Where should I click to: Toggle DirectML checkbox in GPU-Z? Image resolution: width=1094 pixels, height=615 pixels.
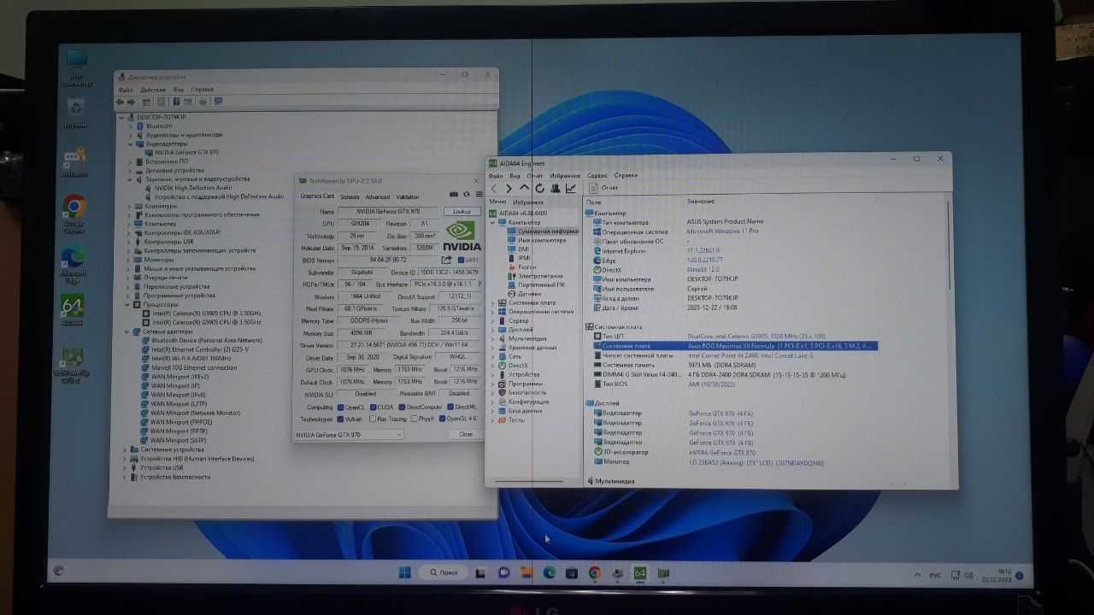pyautogui.click(x=450, y=407)
